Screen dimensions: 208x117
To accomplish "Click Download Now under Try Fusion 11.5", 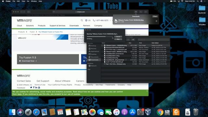I will tap(28, 61).
